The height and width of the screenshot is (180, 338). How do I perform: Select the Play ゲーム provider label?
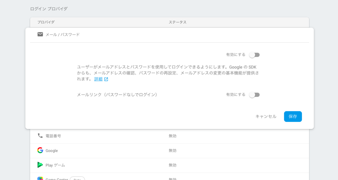[55, 165]
